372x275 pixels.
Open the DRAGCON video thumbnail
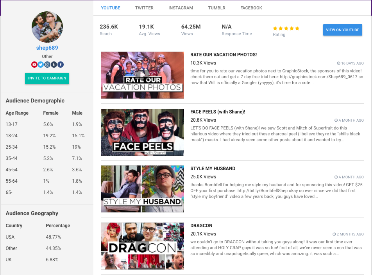(x=142, y=246)
